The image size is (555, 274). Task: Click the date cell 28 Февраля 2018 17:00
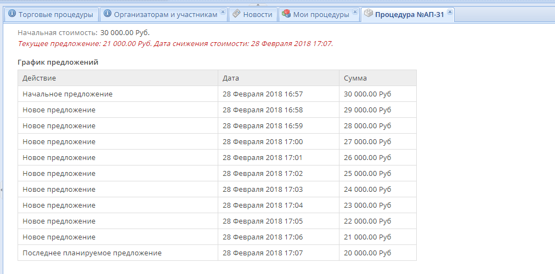click(x=263, y=142)
